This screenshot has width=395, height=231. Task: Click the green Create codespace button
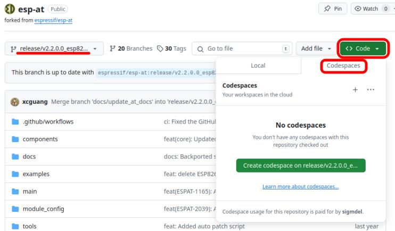click(301, 166)
